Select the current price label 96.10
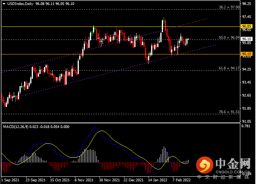 point(246,39)
